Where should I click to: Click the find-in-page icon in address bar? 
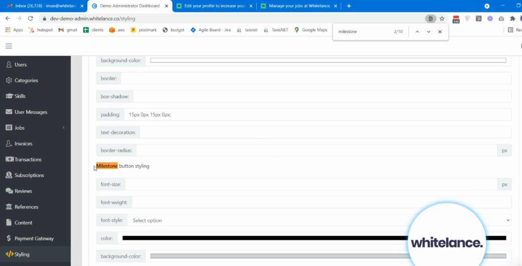pyautogui.click(x=430, y=19)
